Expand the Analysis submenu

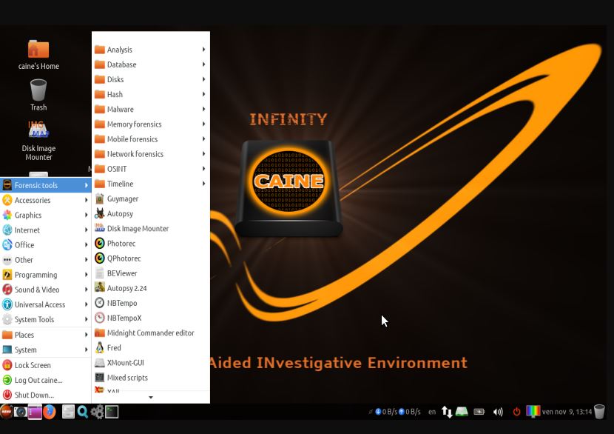(151, 50)
